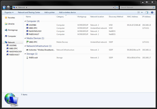Collapse the Storage (1) group
This screenshot has height=109, width=157.
[x=25, y=54]
